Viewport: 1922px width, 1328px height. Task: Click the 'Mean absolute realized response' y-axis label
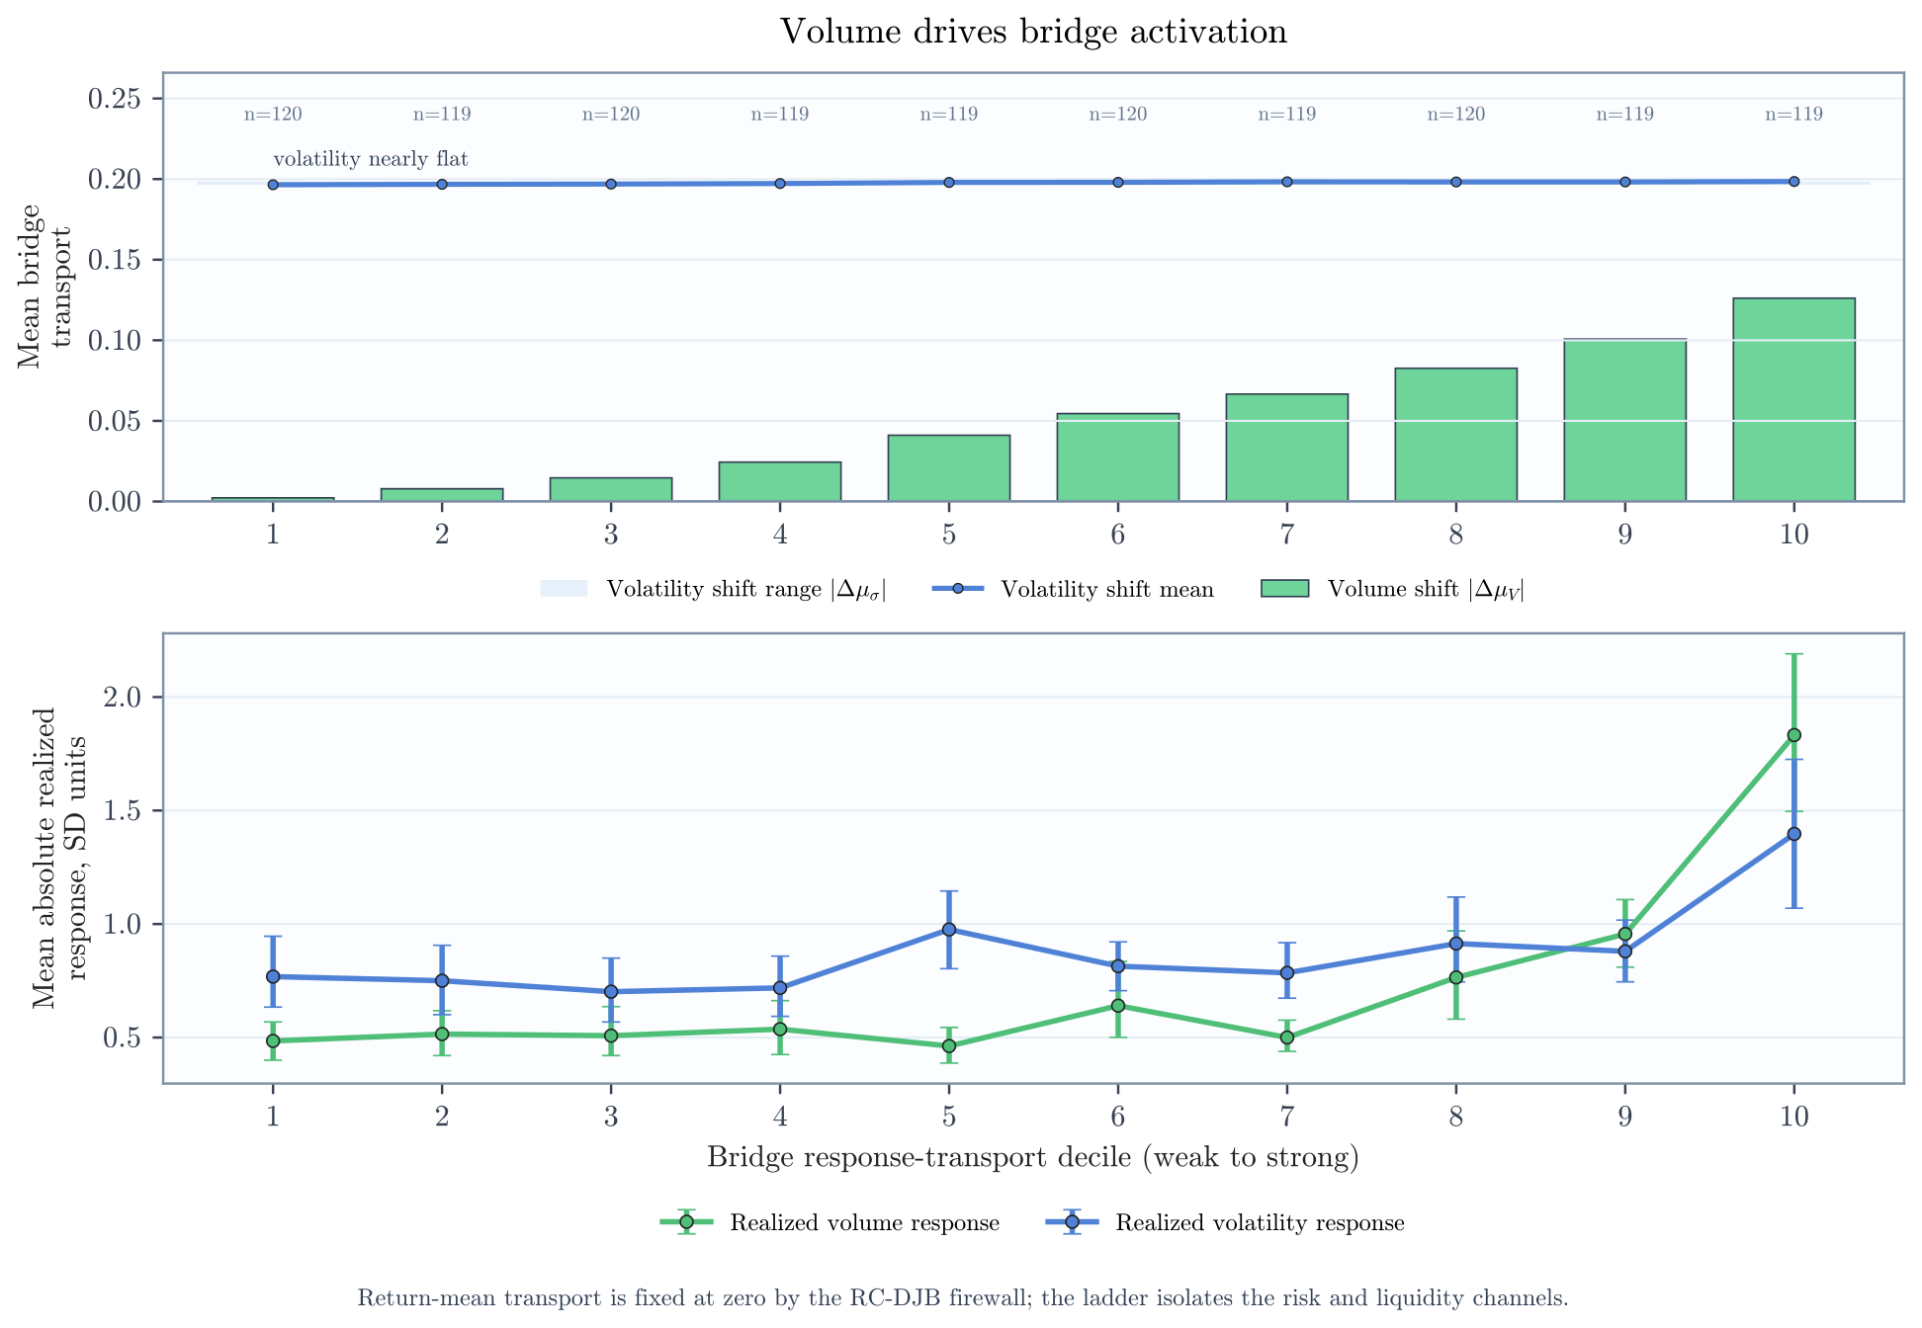tap(59, 858)
